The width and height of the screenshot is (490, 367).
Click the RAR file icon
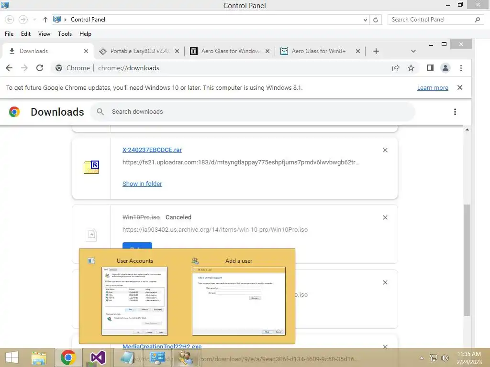91,167
